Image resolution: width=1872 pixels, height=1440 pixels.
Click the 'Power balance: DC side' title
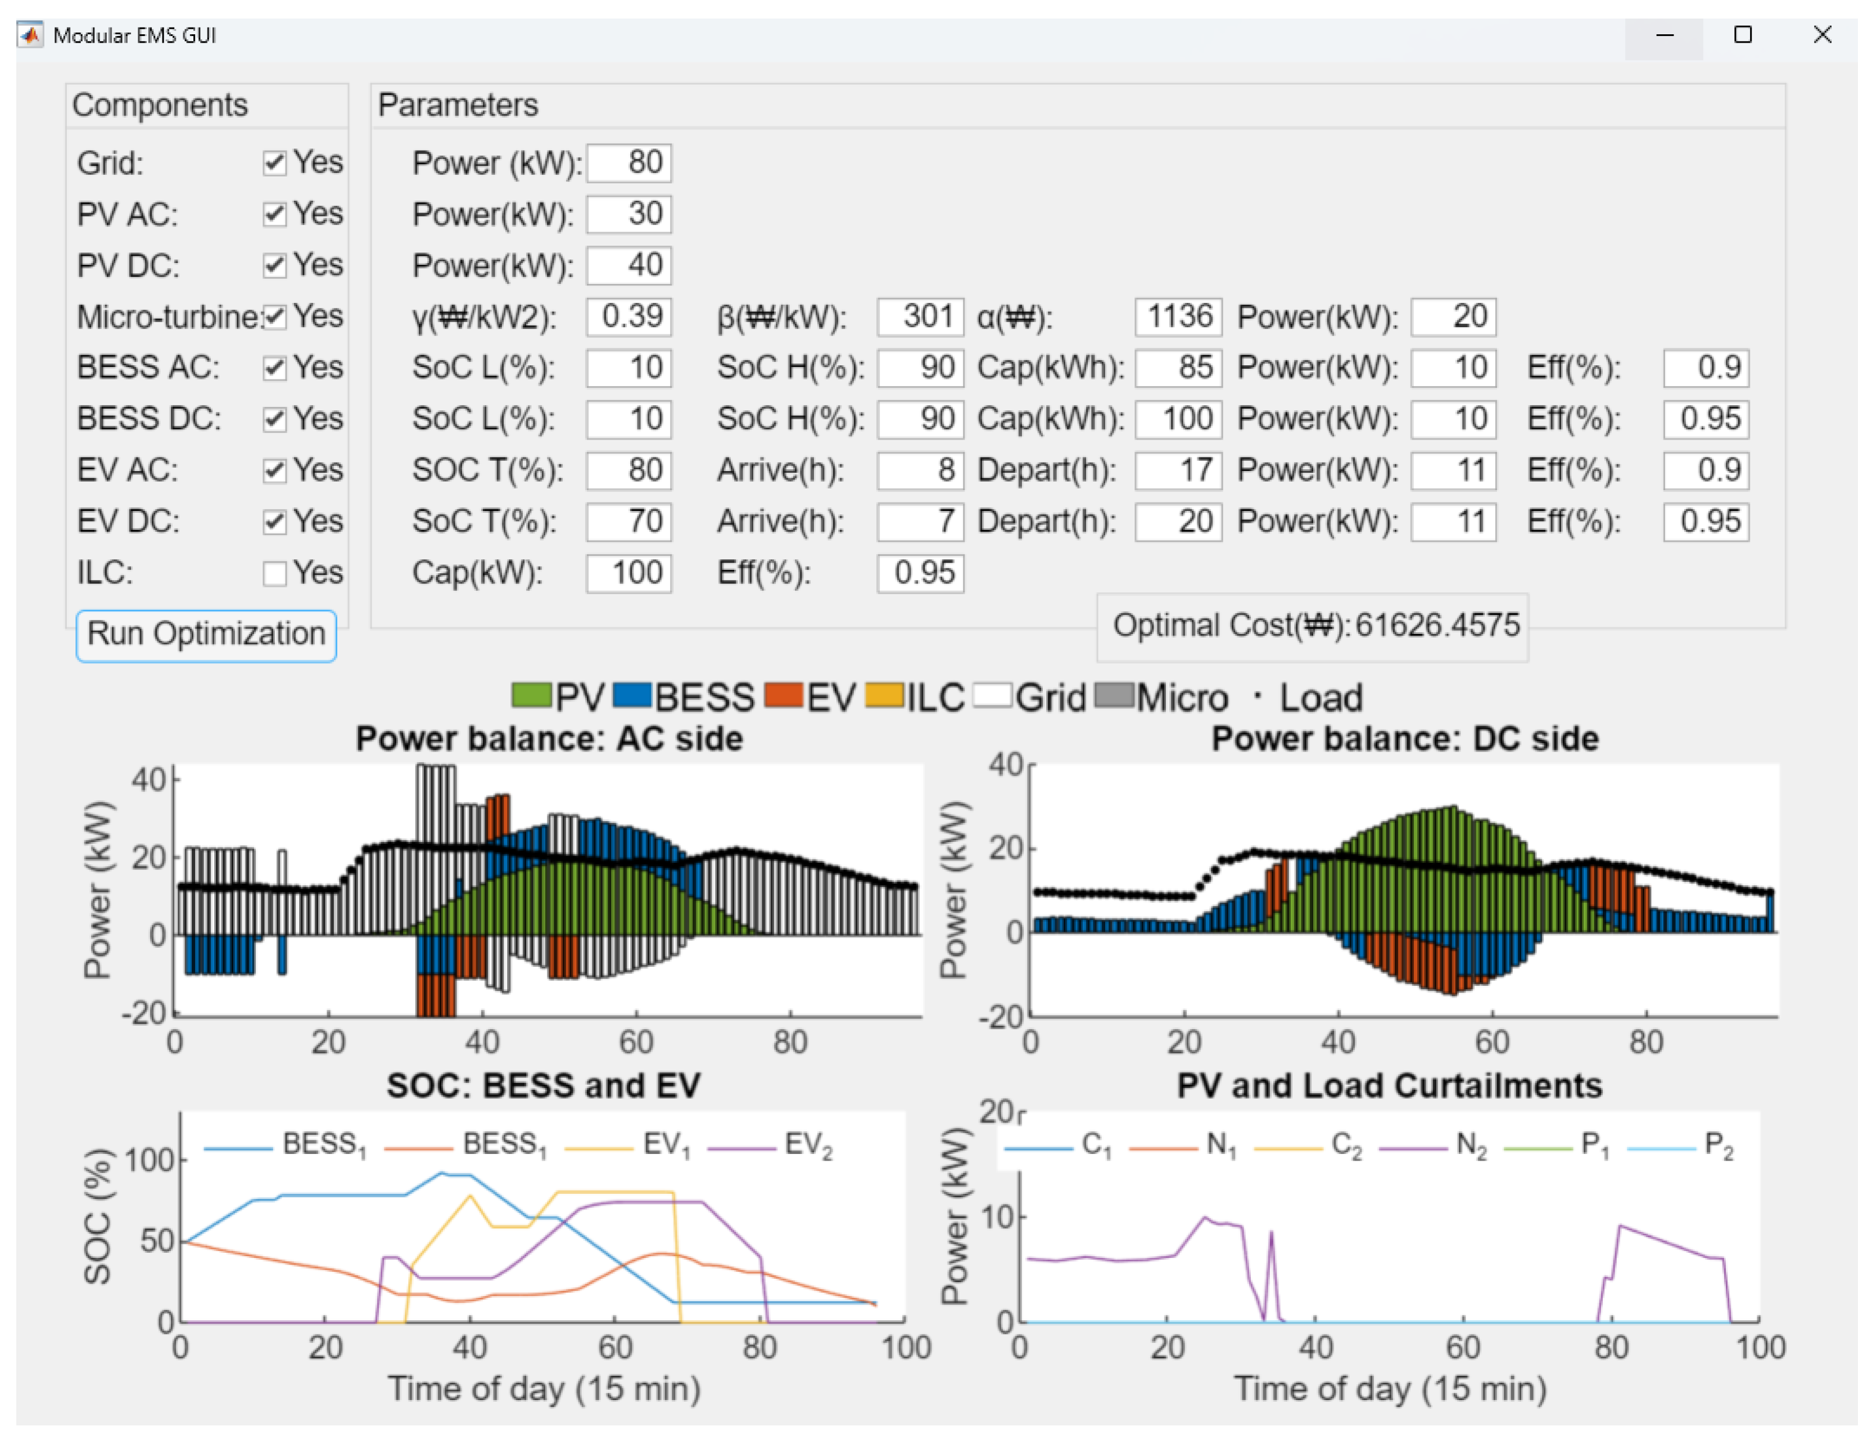(x=1405, y=739)
